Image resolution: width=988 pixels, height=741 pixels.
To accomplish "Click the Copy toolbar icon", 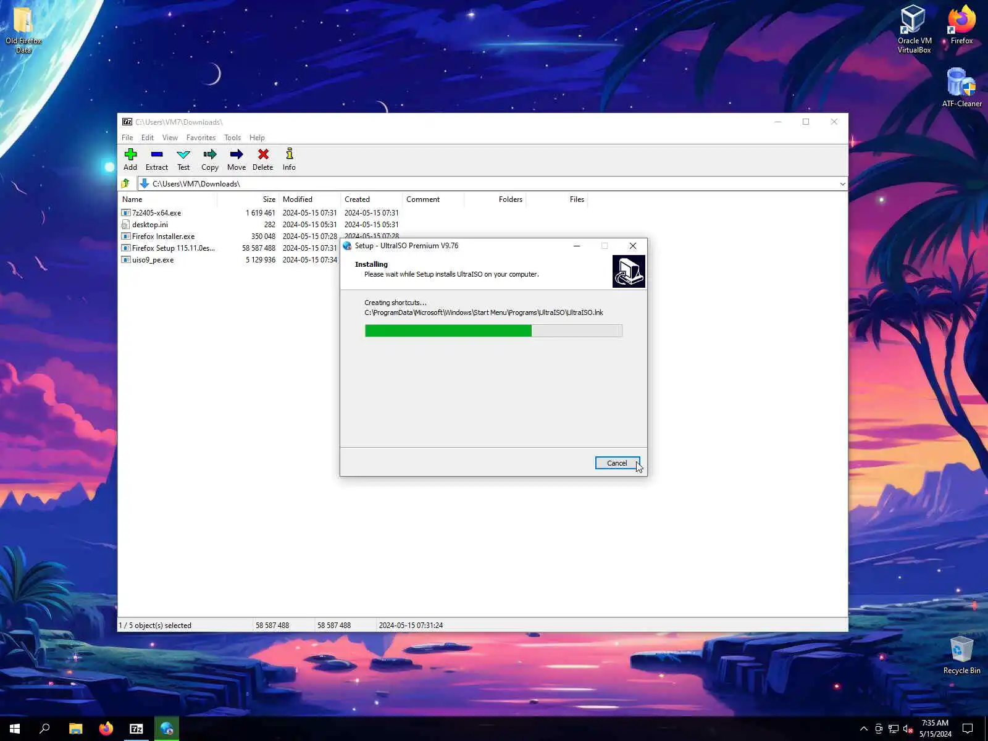I will tap(210, 159).
